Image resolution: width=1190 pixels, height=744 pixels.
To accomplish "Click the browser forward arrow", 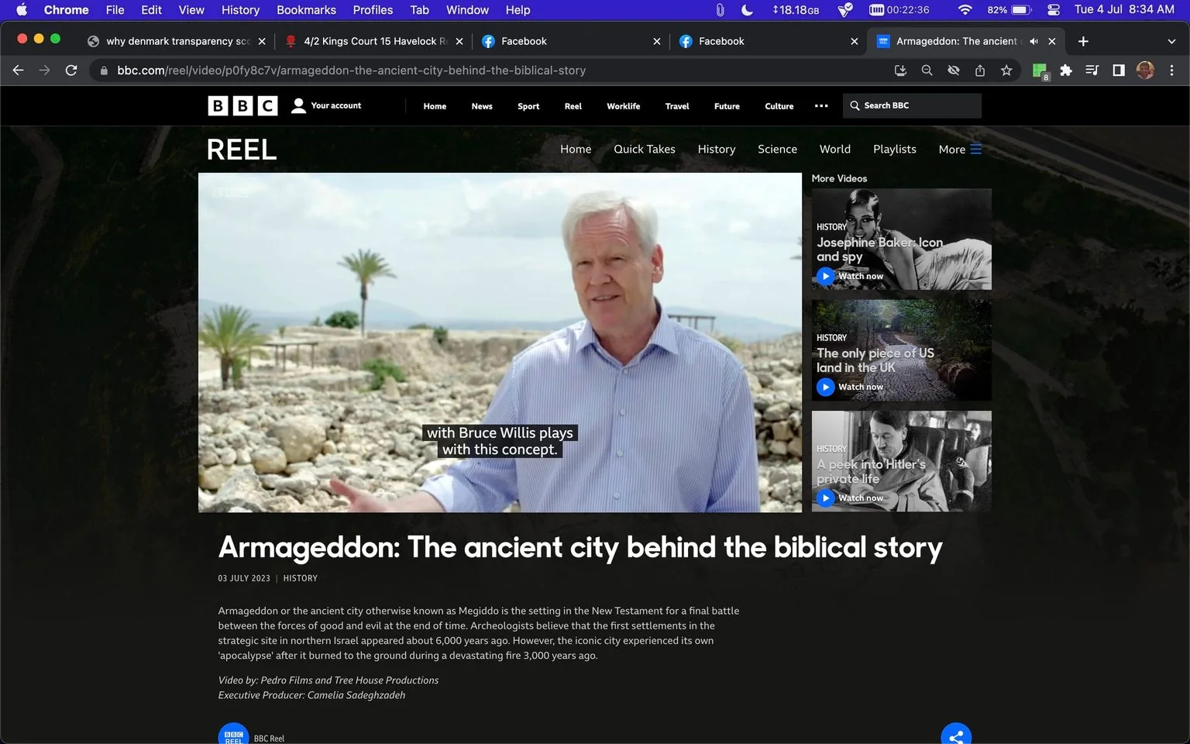I will click(45, 71).
